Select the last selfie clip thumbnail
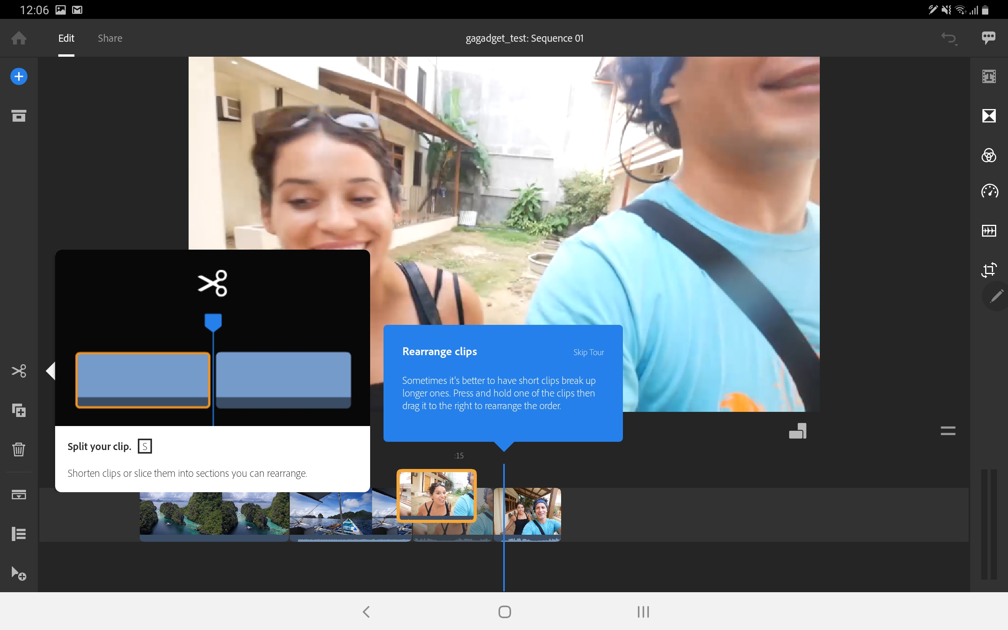 [527, 514]
